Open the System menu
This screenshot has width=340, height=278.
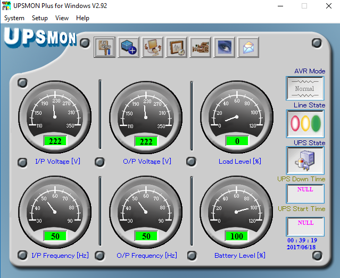pos(14,18)
